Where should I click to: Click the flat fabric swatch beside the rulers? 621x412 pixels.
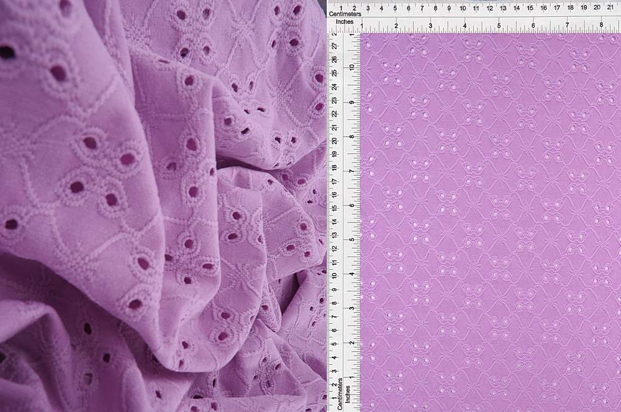point(491,222)
